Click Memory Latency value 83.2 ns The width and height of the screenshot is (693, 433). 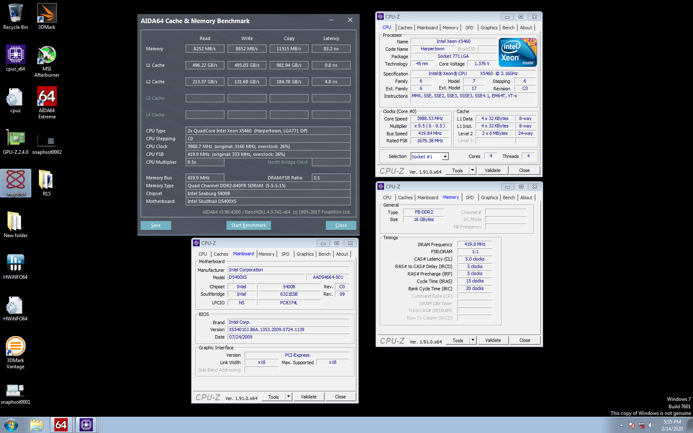[331, 49]
